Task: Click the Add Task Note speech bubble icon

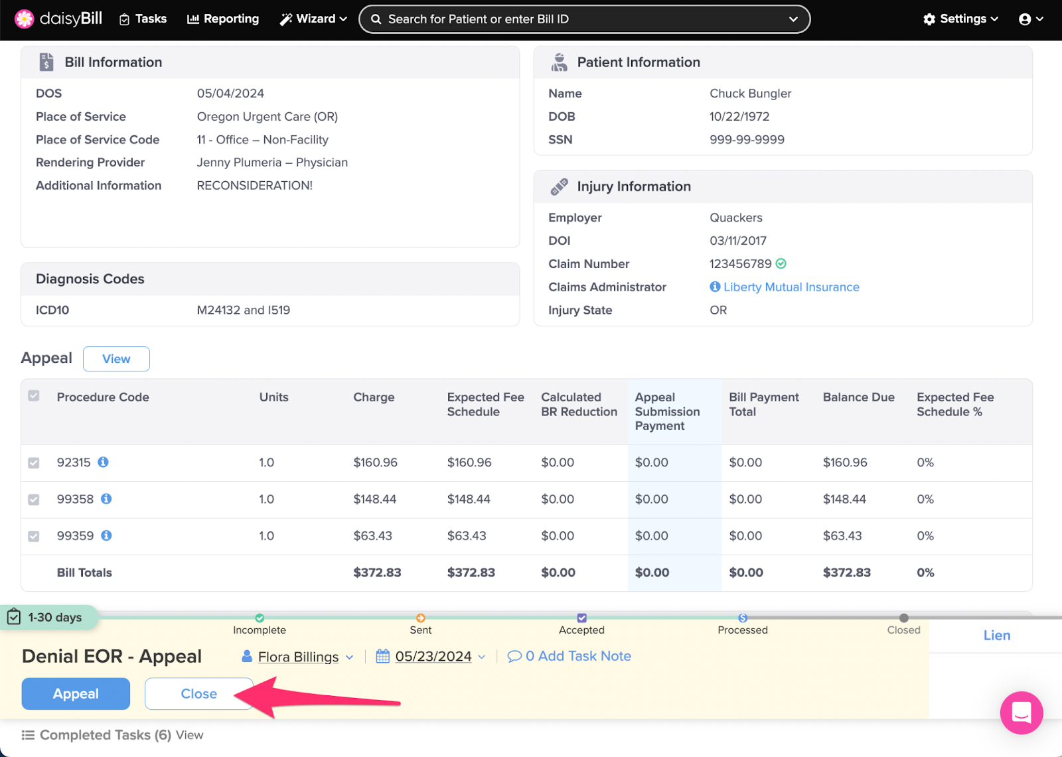Action: pyautogui.click(x=514, y=656)
